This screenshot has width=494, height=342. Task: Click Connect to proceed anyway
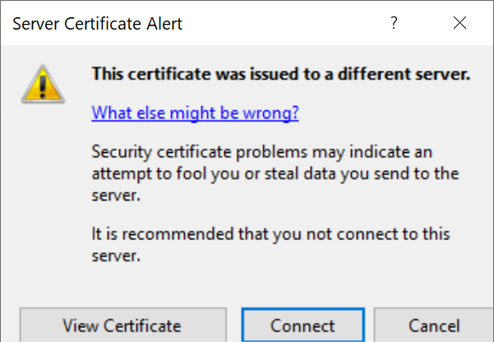pos(302,326)
